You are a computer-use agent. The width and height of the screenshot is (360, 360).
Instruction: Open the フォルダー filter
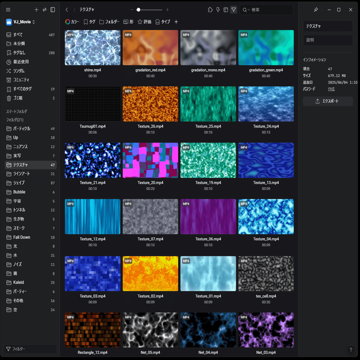109,22
